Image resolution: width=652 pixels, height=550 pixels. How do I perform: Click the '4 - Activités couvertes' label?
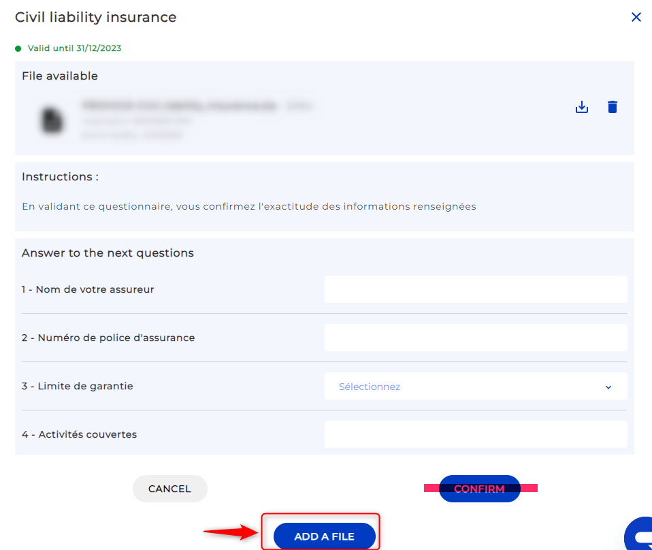coord(79,434)
